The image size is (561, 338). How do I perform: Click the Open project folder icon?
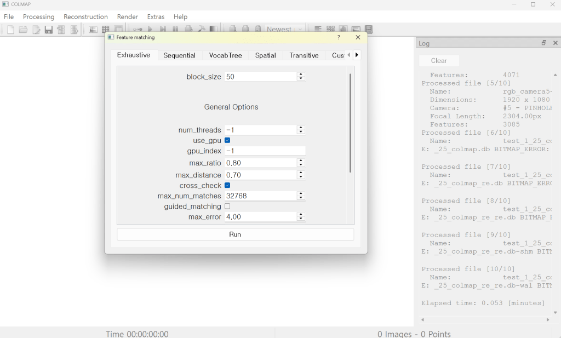click(23, 30)
